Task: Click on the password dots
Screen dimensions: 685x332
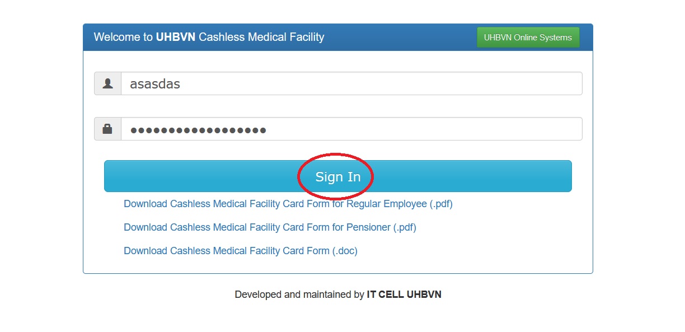Action: [198, 130]
